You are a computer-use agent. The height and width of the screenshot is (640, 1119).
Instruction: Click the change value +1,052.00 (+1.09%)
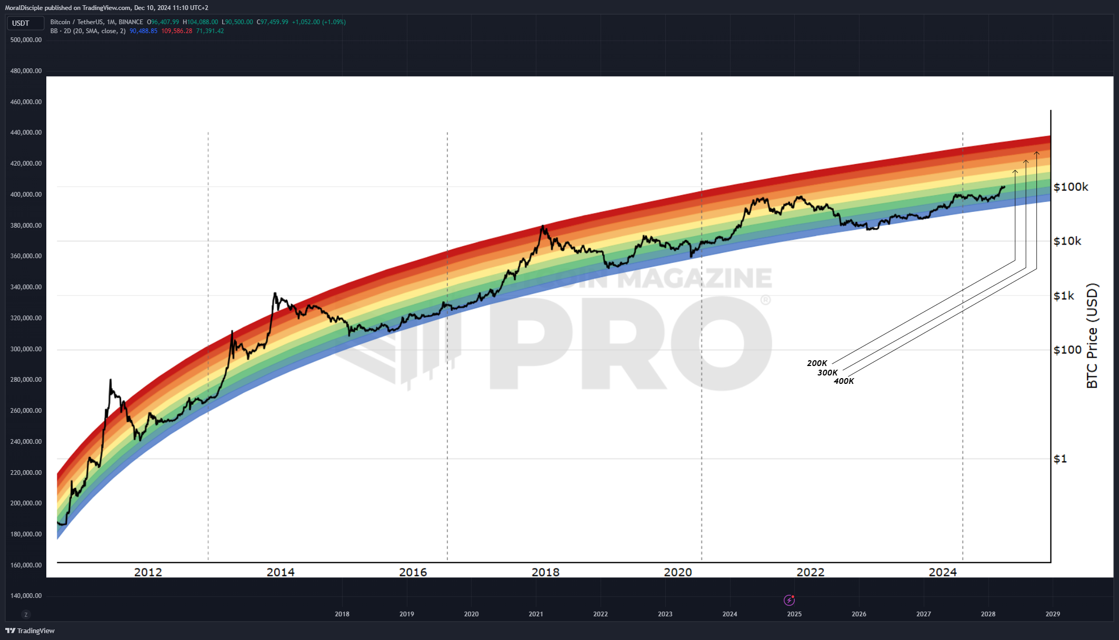point(319,22)
